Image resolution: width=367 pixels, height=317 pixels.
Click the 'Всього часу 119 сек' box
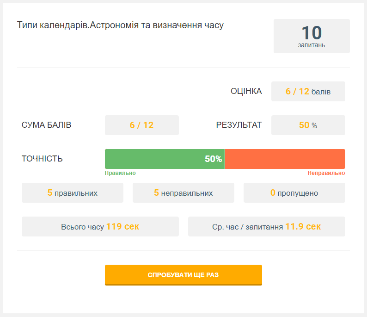tap(100, 227)
